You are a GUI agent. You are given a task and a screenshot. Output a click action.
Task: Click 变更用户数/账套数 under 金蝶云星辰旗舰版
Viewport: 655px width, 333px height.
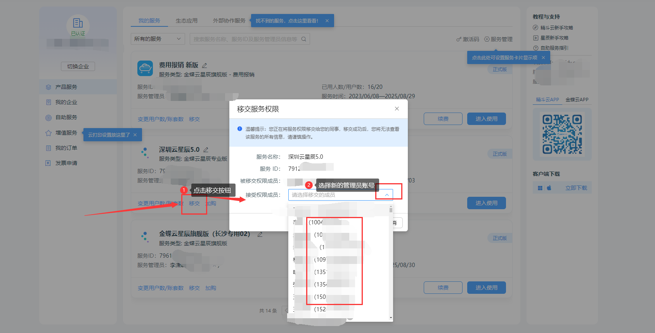pos(161,288)
